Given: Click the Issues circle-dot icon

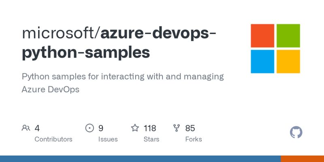Looking at the screenshot, I should point(90,128).
